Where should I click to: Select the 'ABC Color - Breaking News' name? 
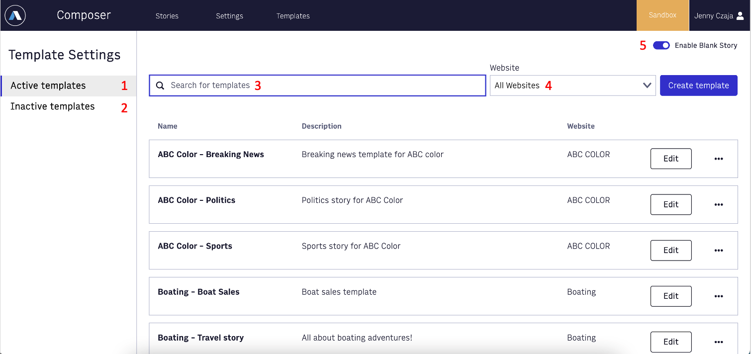click(x=211, y=154)
